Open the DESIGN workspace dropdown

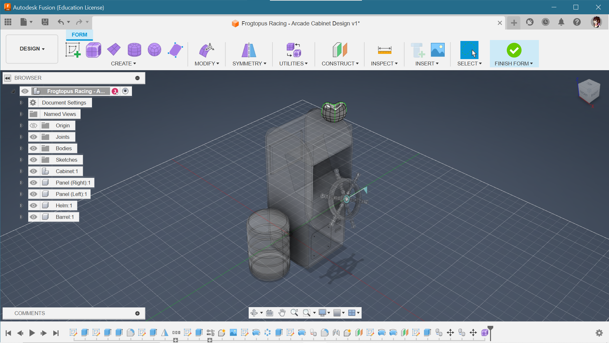click(x=32, y=49)
